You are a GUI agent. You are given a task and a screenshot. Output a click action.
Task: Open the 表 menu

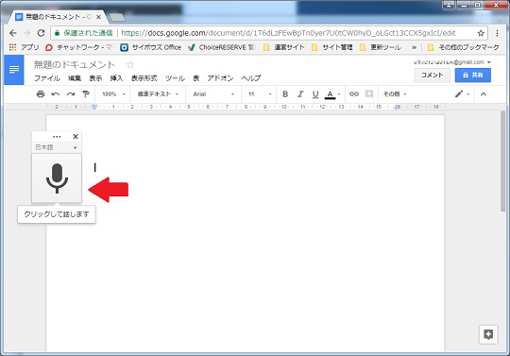pos(196,78)
